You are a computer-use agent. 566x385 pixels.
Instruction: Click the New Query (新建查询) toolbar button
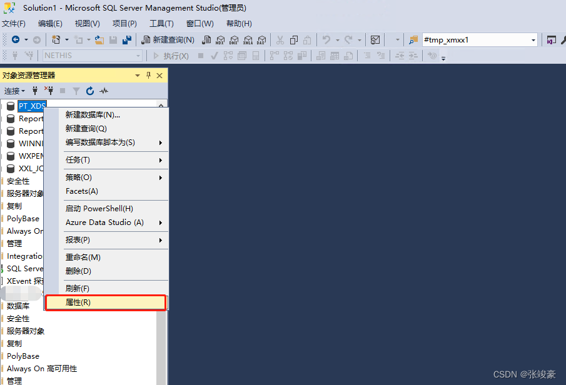point(167,39)
